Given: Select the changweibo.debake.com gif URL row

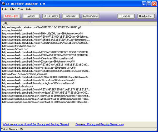Looking at the screenshot, I should click(41, 27).
